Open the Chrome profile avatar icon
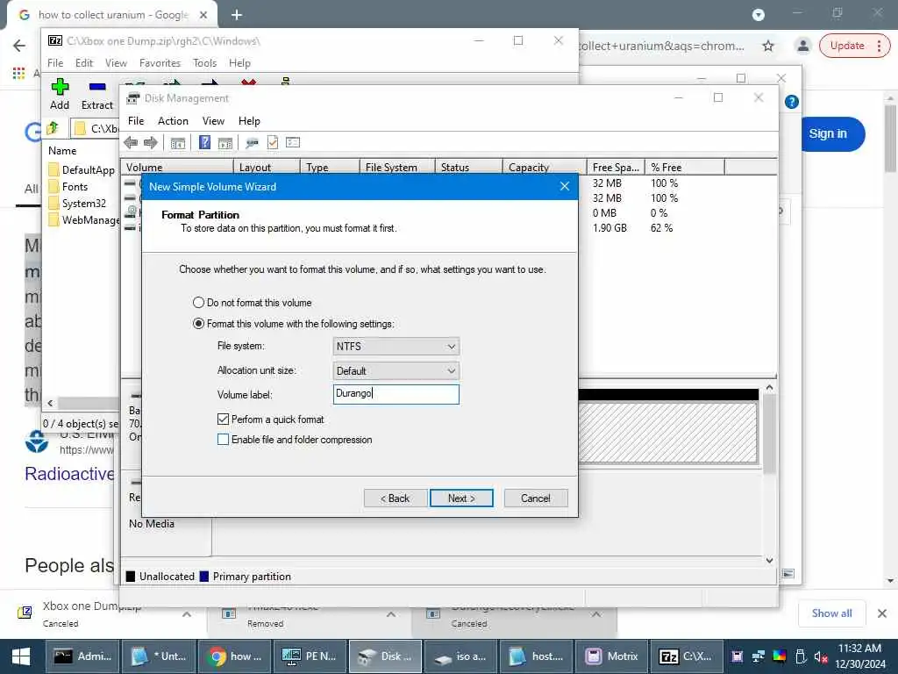 click(803, 46)
